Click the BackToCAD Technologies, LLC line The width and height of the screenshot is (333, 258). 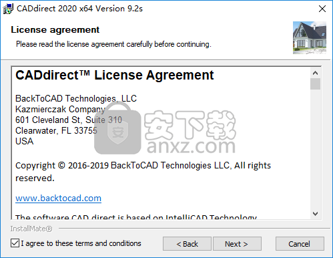(x=76, y=98)
